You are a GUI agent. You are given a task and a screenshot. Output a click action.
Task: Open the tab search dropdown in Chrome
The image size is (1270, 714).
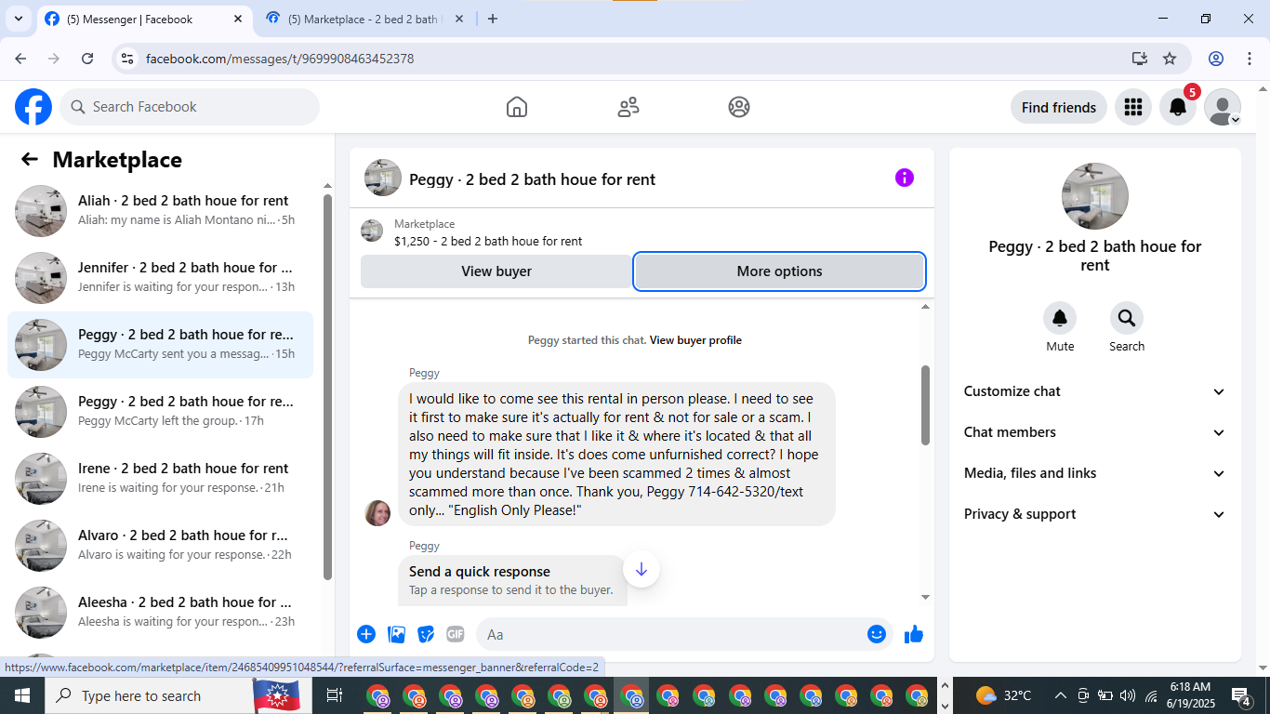tap(18, 19)
